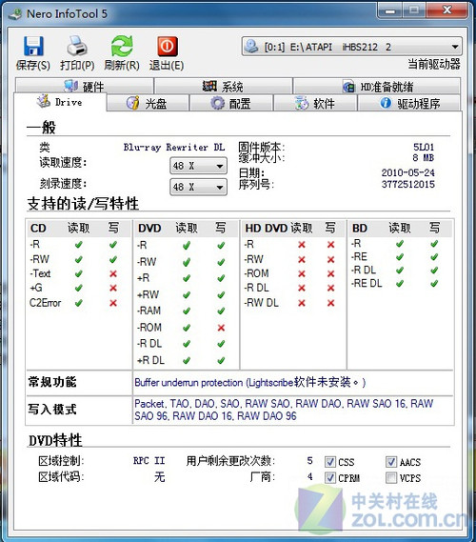Viewport: 476px width, 542px height.
Task: Click the green Refresh arrows icon
Action: point(122,46)
